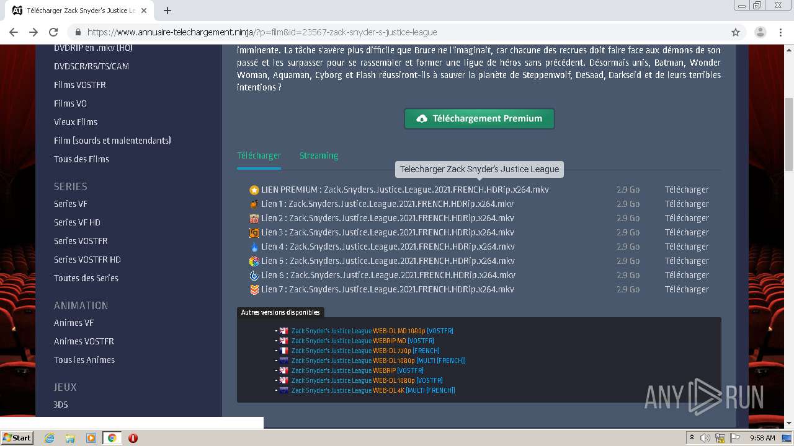Open Film (sourds et malentendants) category
Viewport: 794px width, 446px height.
[112, 141]
